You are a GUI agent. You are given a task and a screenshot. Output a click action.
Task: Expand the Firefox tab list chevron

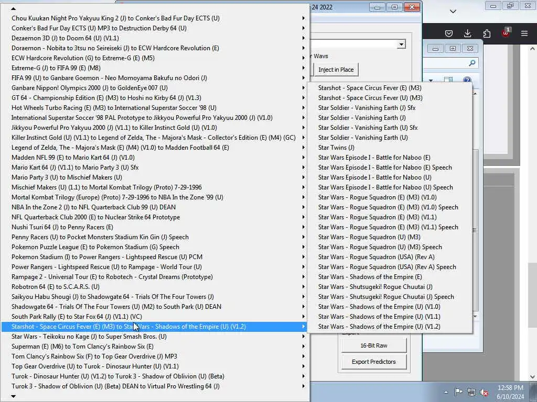pos(453,12)
